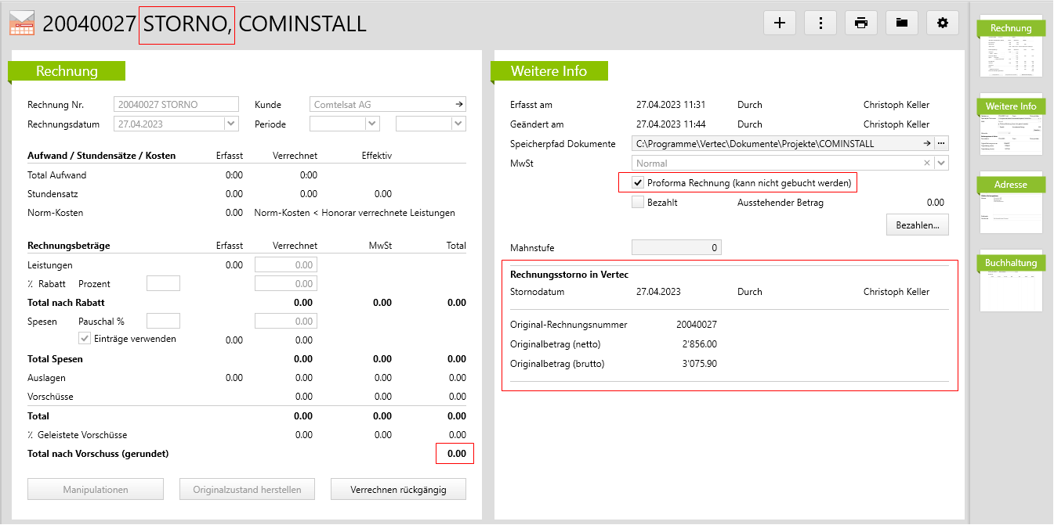Click the Bezahlen... button
The width and height of the screenshot is (1054, 525).
tap(917, 225)
